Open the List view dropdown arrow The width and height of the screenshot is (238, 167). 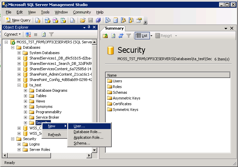(151, 36)
